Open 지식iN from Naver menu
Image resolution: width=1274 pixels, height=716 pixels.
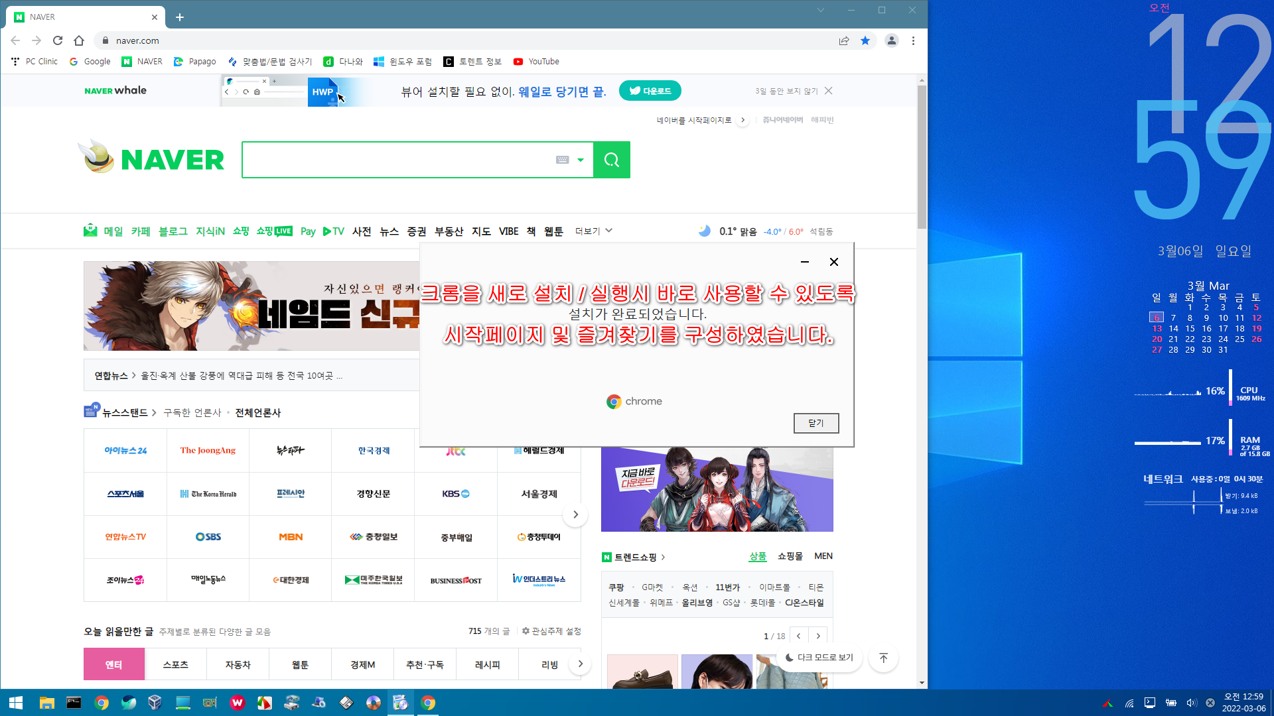point(210,231)
